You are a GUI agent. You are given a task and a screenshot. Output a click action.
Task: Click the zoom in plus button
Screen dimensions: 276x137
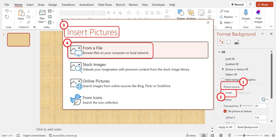(x=262, y=135)
